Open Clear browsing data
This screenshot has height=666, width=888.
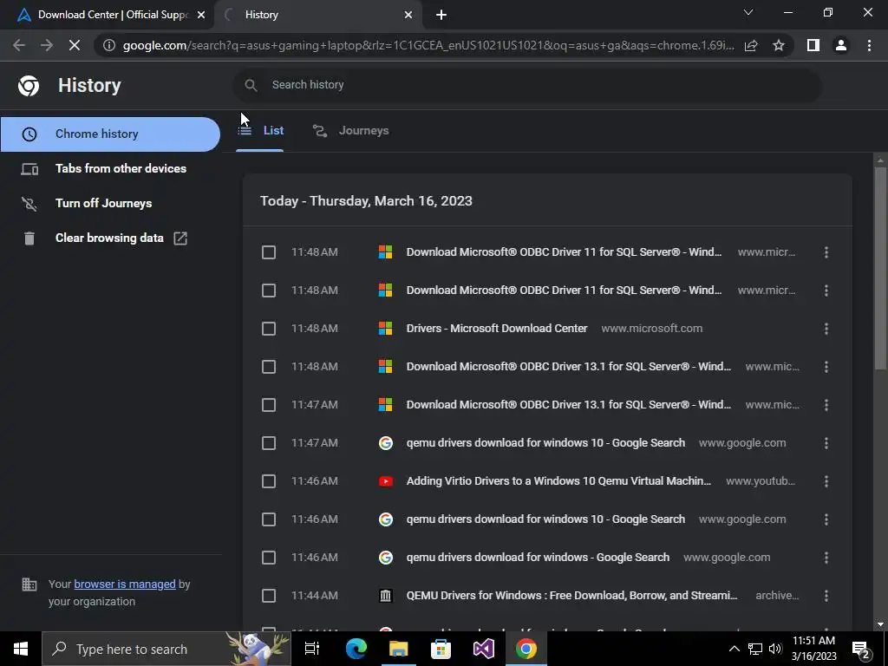coord(110,238)
